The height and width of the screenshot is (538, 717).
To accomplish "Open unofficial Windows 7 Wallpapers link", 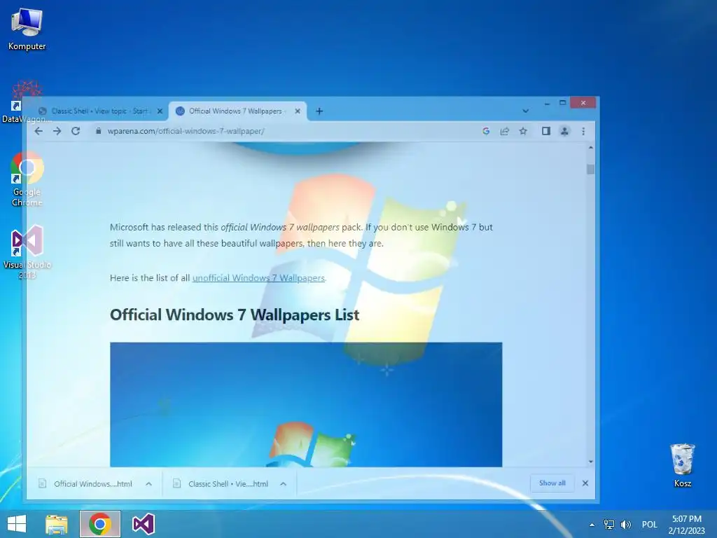I will [259, 277].
